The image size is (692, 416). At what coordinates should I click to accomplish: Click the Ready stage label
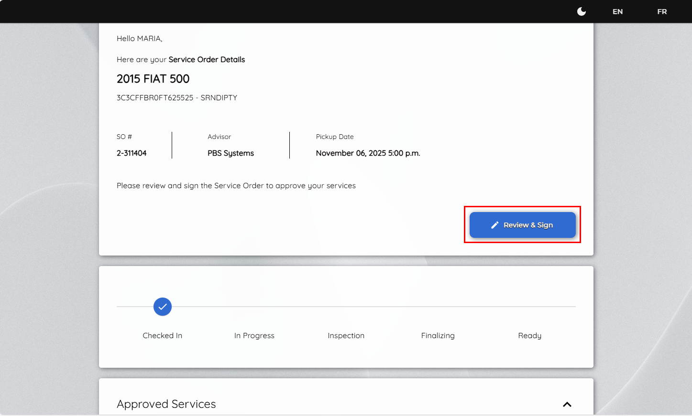point(529,336)
